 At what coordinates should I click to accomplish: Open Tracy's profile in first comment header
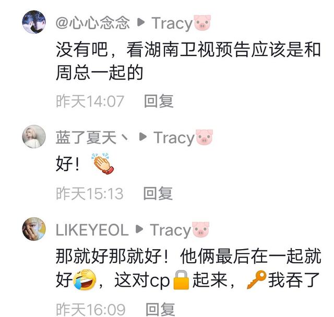pos(172,23)
